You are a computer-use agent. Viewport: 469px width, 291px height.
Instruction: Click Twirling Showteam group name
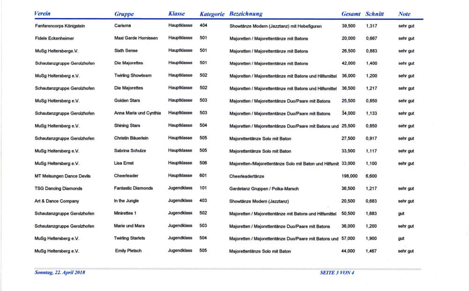[x=133, y=75]
